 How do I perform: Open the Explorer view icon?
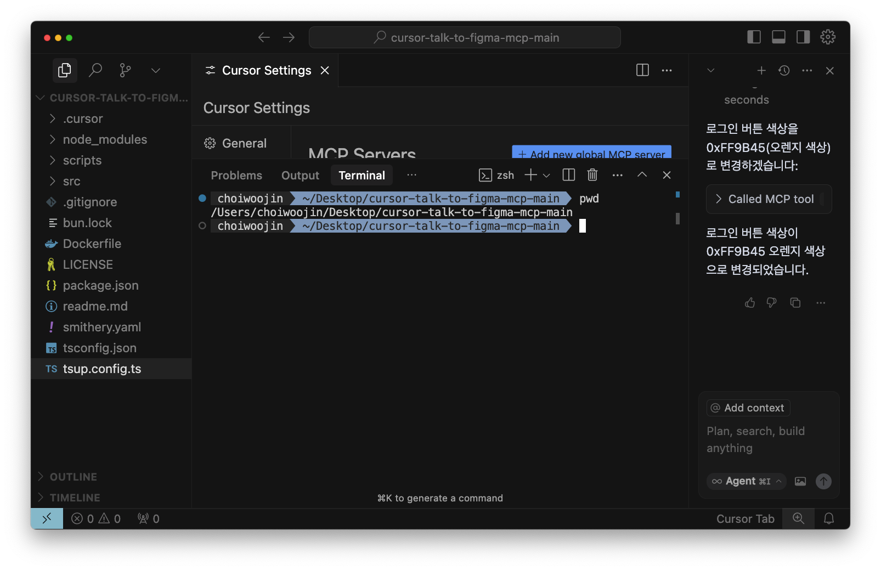point(65,70)
